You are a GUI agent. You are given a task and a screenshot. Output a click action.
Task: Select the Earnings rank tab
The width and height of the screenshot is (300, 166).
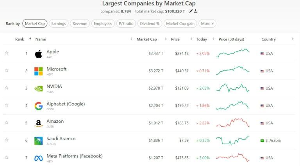click(x=59, y=23)
